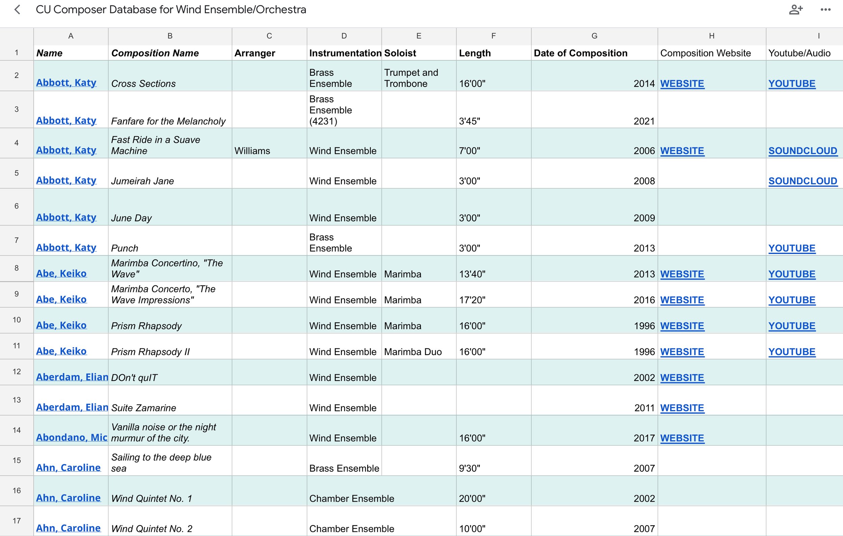Select the 'Wind Quintet No. 2' cell
The height and width of the screenshot is (536, 843).
tap(170, 521)
